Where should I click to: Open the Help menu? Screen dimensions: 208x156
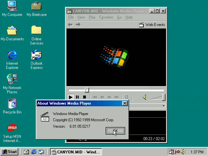(129, 17)
